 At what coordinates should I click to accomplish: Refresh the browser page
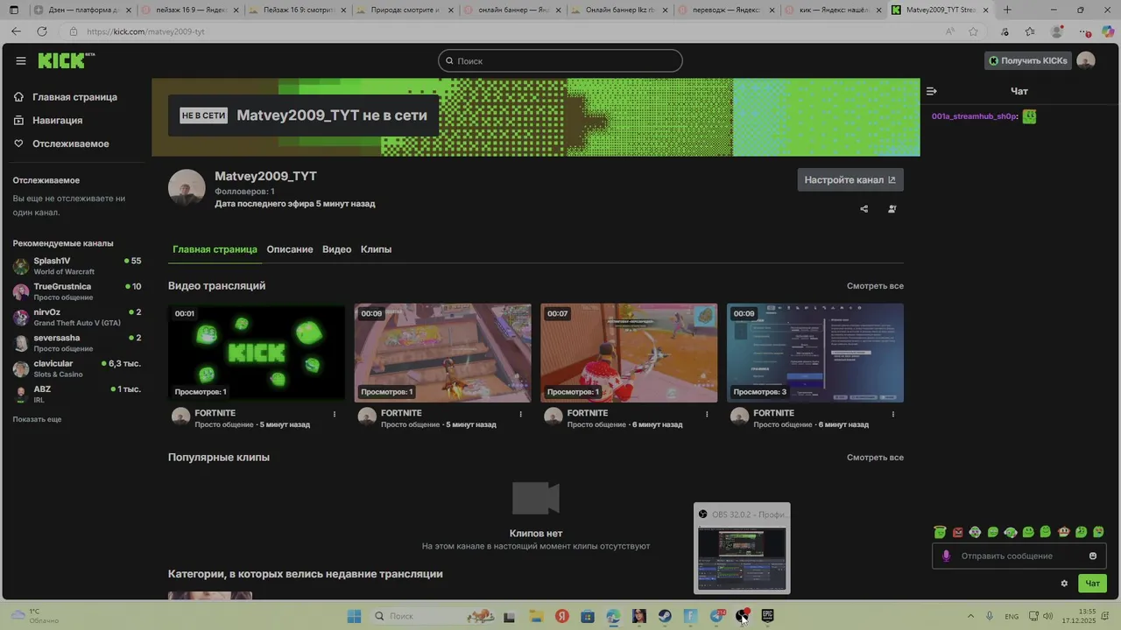pos(41,31)
